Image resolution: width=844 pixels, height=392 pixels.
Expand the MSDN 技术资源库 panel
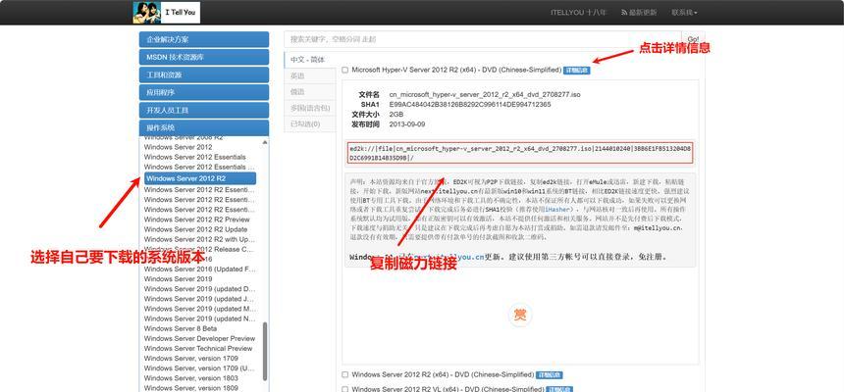pyautogui.click(x=204, y=57)
